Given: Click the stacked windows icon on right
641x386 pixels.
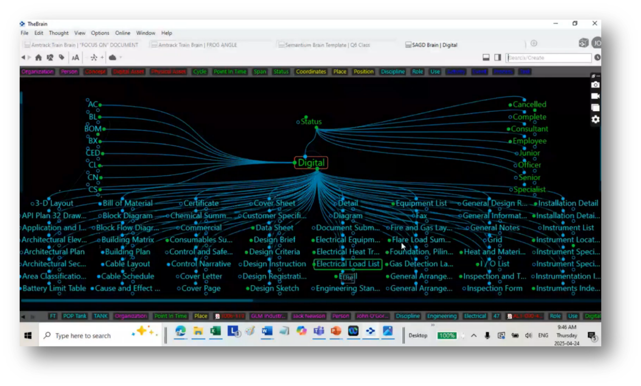Looking at the screenshot, I should point(595,108).
